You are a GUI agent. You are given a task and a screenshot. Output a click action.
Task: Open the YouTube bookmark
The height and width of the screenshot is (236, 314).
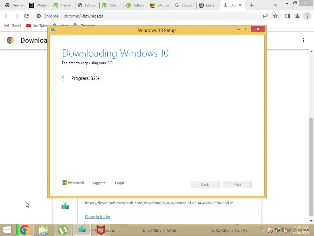[37, 26]
